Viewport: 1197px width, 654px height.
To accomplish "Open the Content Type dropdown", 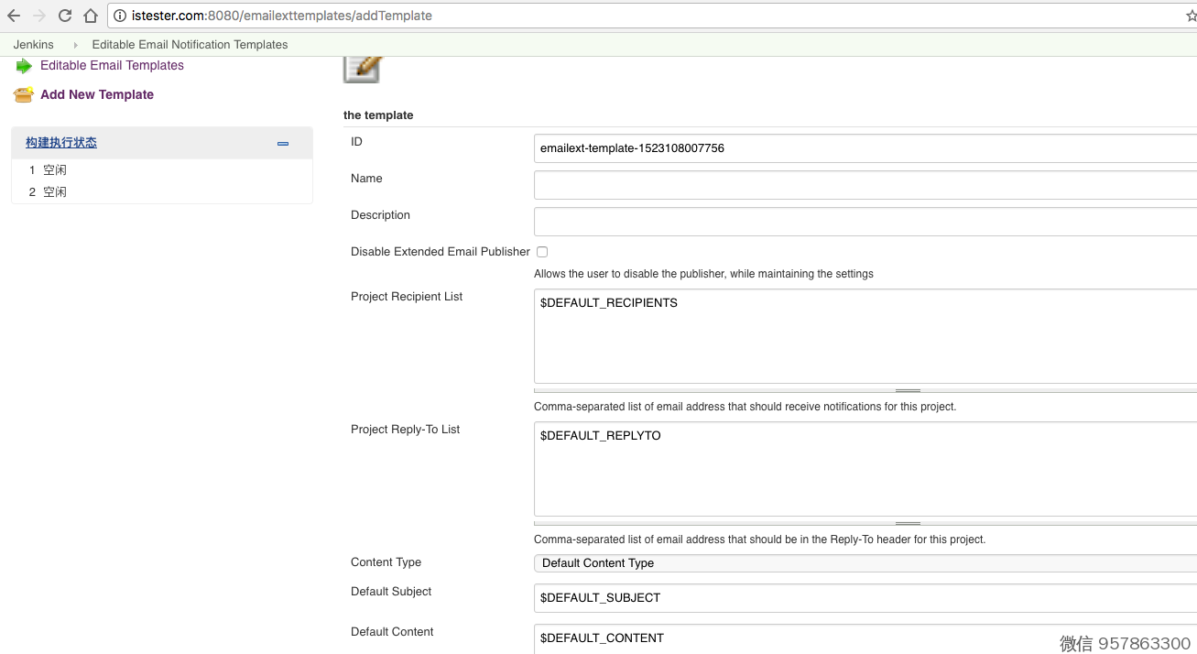I will pyautogui.click(x=865, y=563).
